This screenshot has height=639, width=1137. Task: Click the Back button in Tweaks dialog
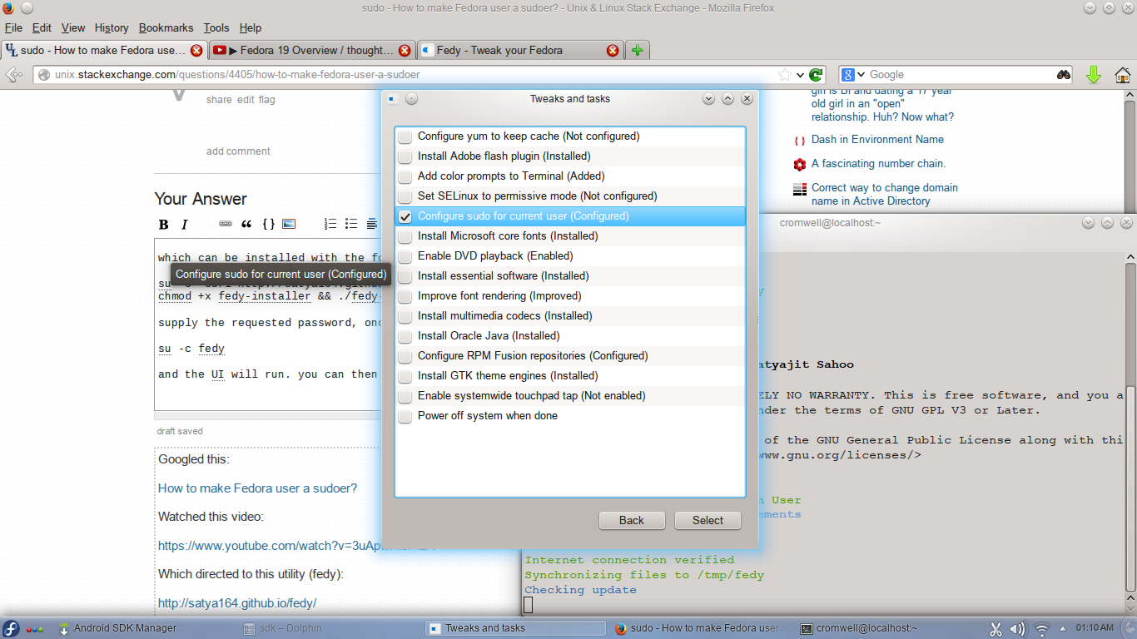tap(632, 520)
